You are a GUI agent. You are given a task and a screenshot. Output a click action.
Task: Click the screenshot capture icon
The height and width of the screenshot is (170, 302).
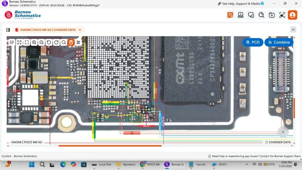(282, 15)
